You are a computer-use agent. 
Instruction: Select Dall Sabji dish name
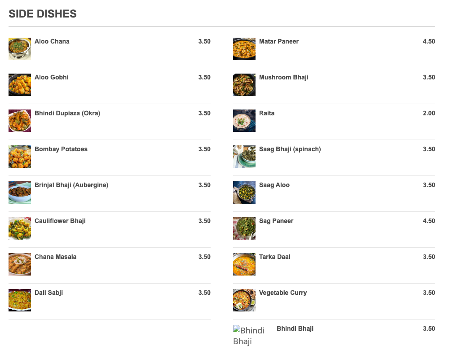[49, 293]
